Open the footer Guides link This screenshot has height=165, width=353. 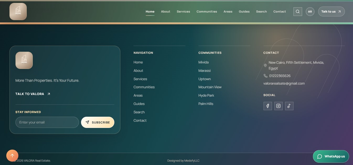[x=139, y=104]
